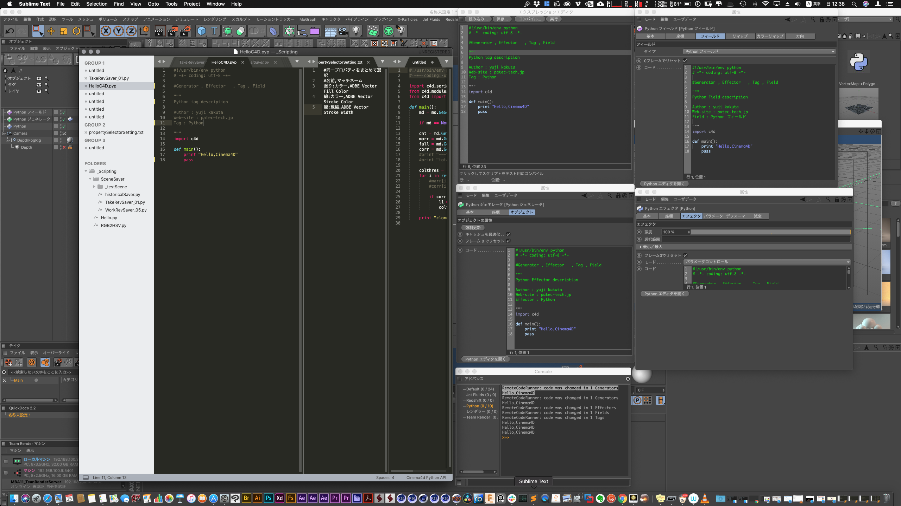Screen dimensions: 901x506
Task: Switch to the リマップ tab
Action: [739, 36]
